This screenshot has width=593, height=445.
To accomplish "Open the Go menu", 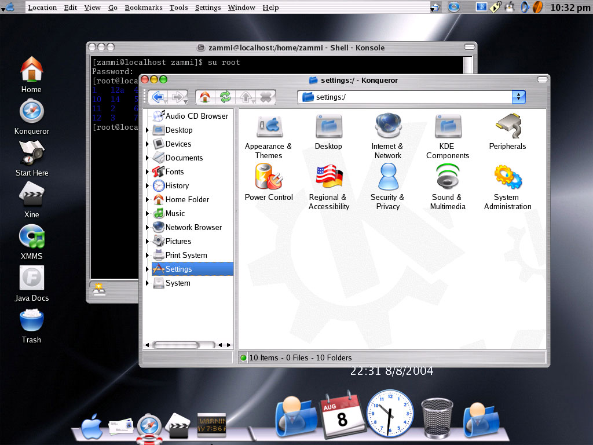I will pos(113,8).
